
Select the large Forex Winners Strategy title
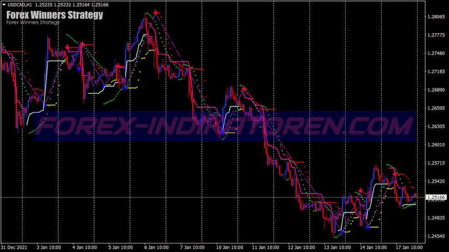(55, 15)
